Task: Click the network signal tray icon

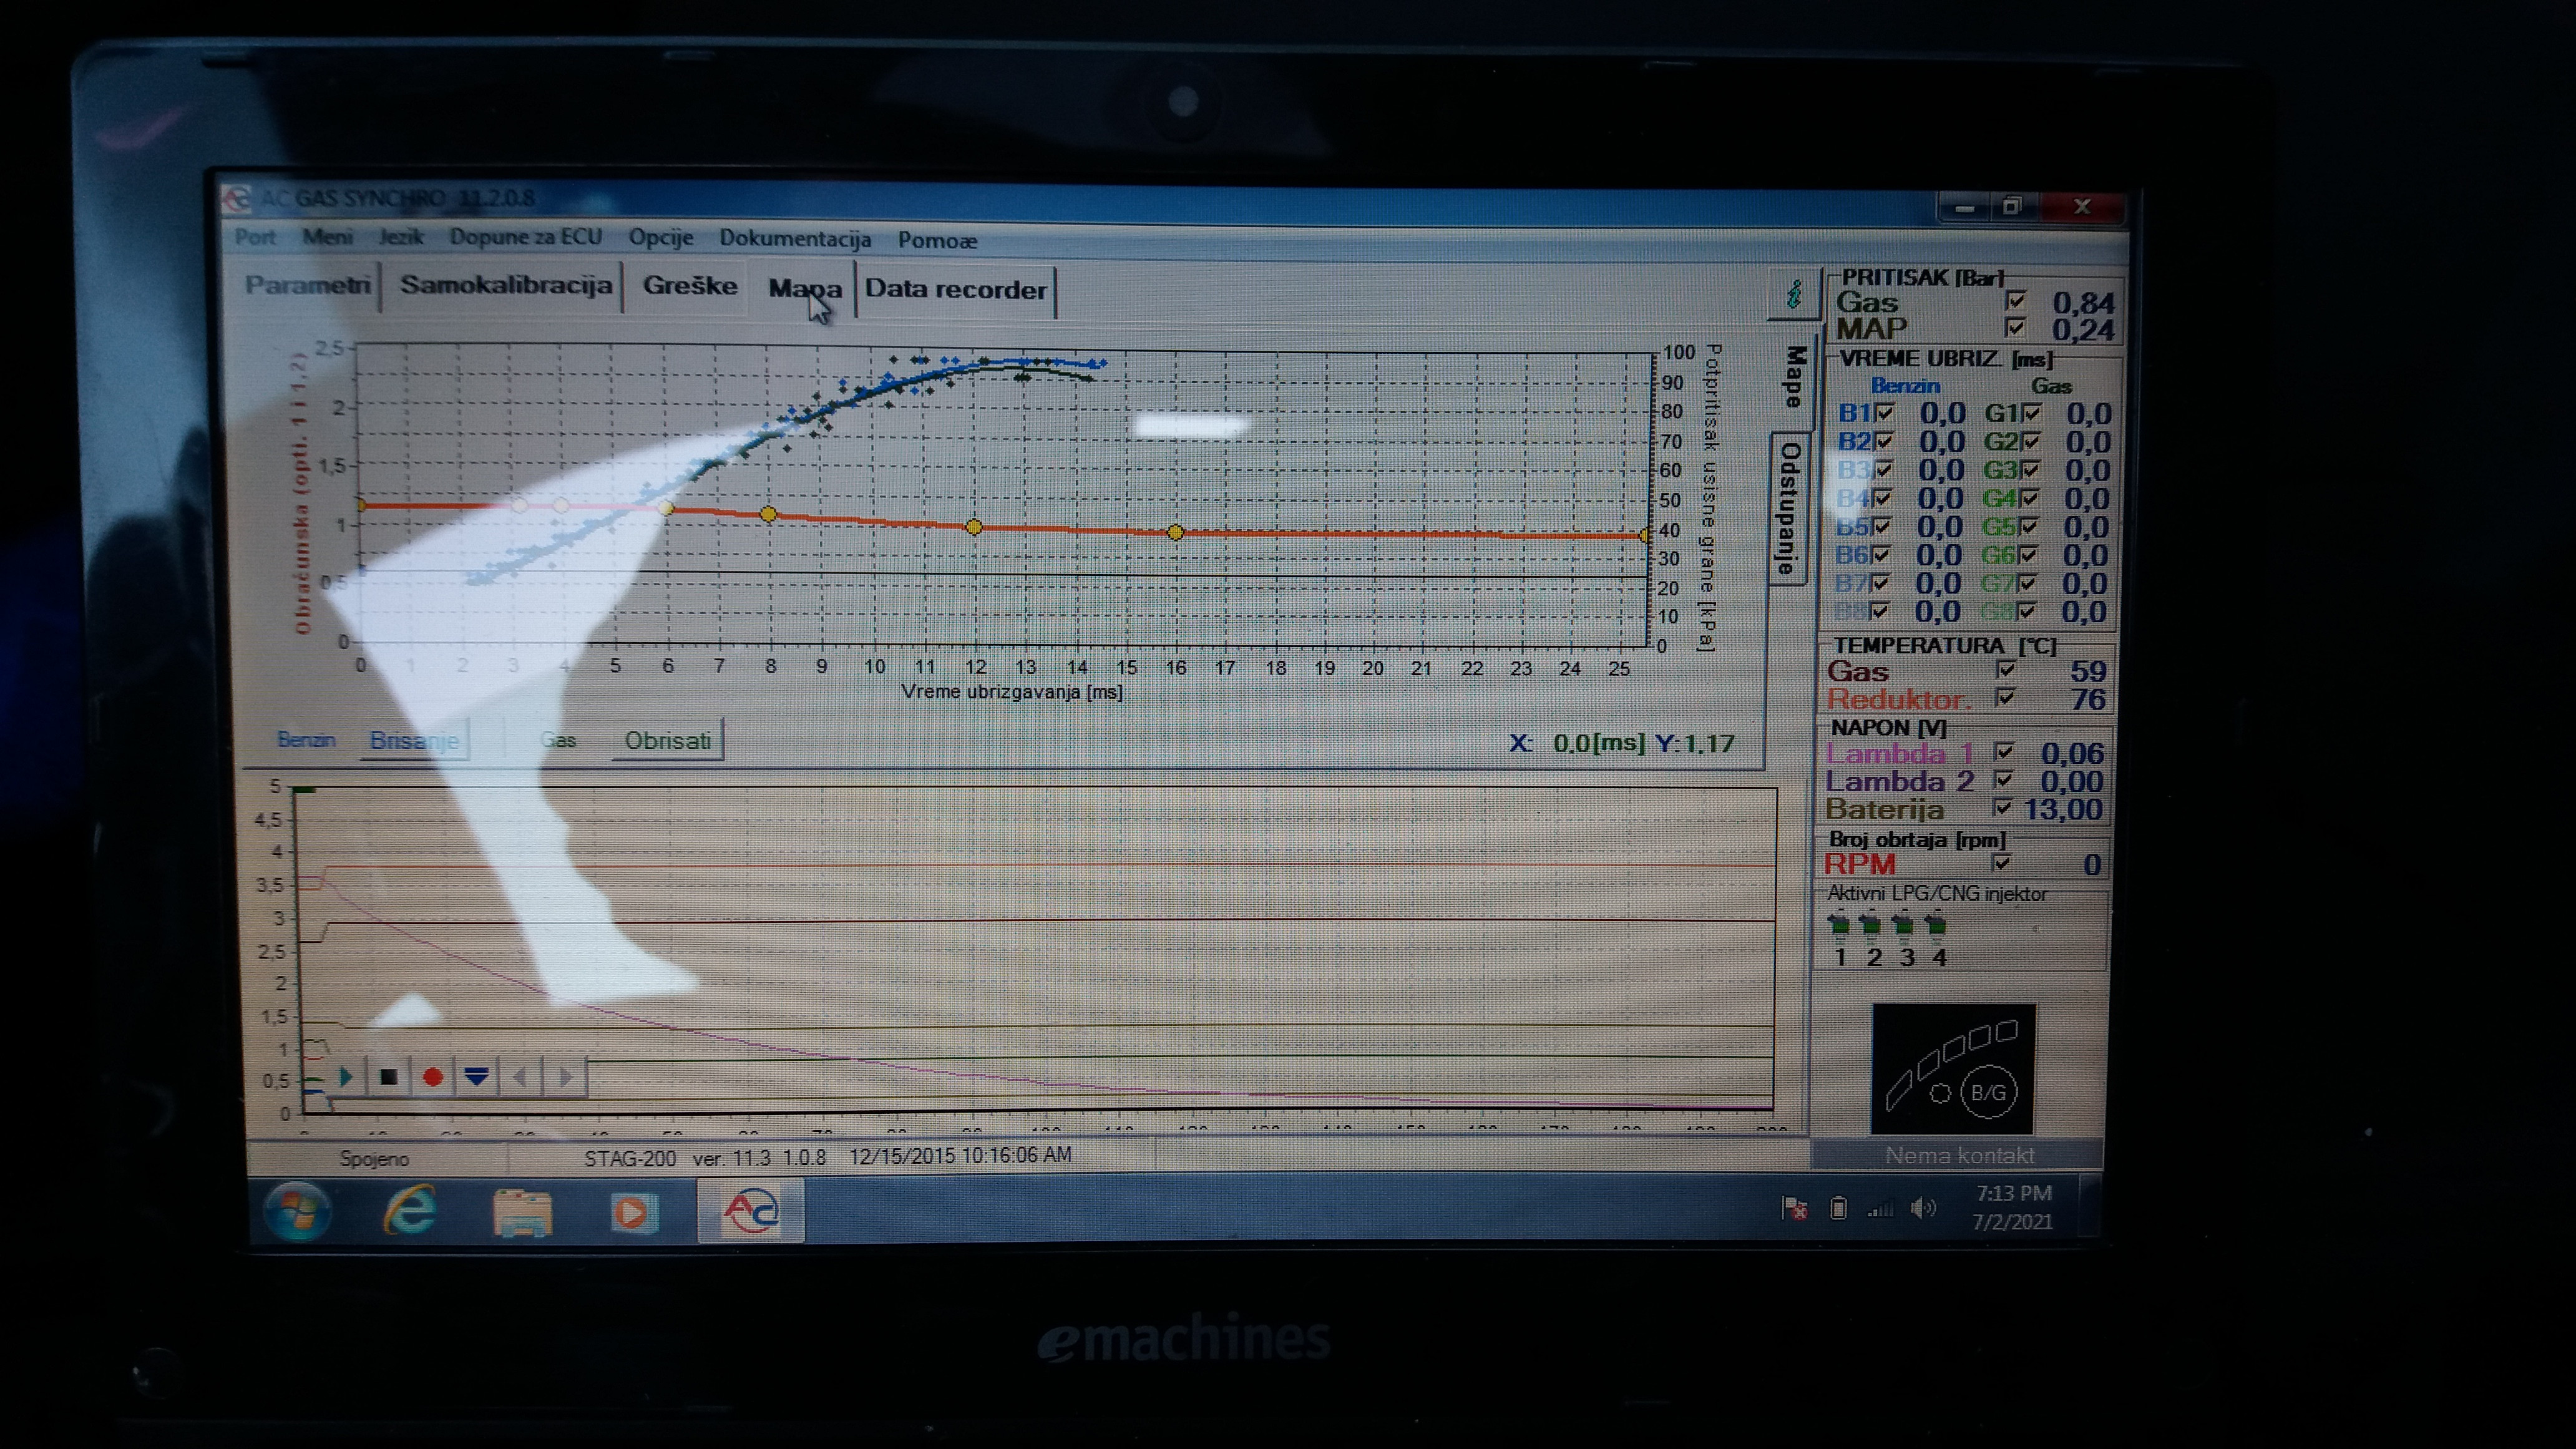Action: tap(1880, 1209)
